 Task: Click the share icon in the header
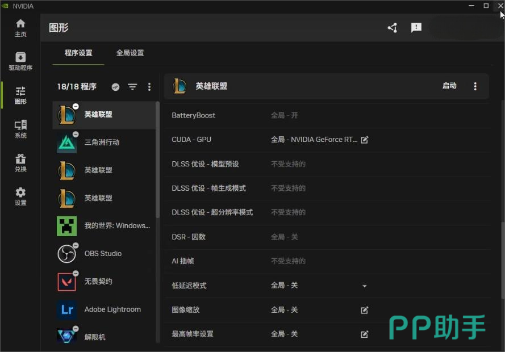coord(392,28)
